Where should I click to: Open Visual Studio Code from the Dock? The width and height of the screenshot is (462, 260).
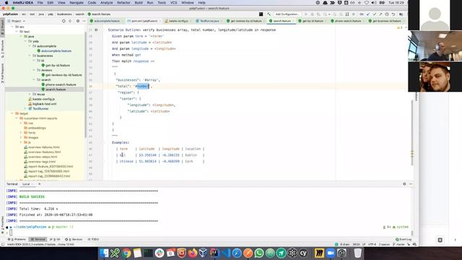(x=226, y=253)
